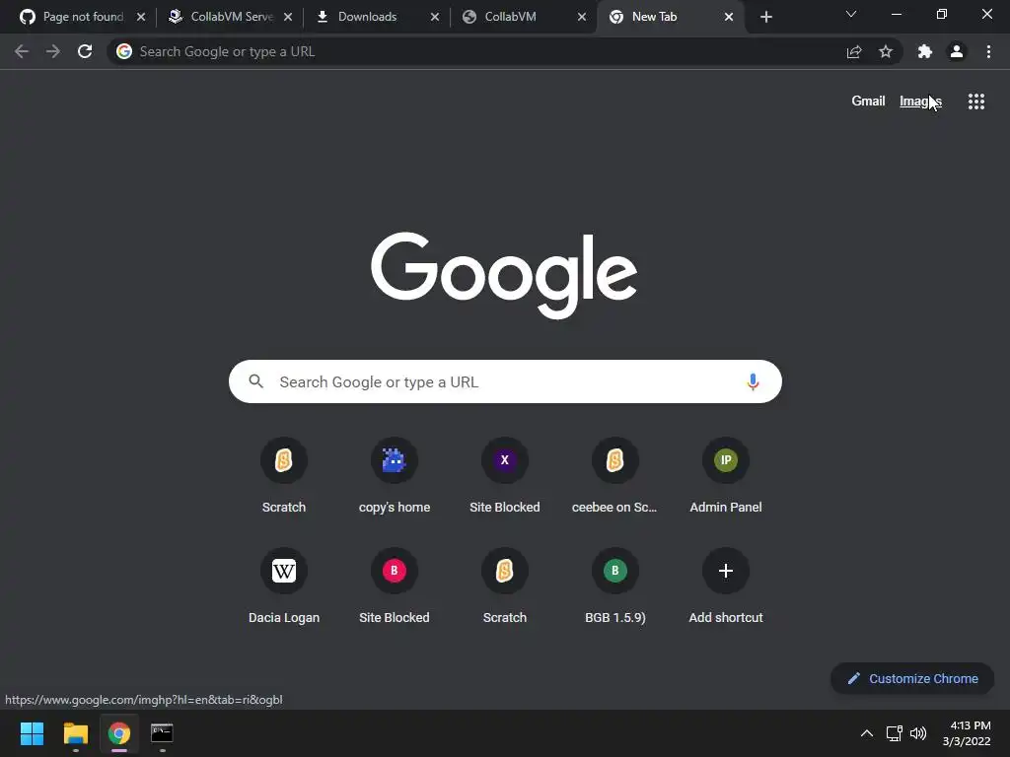Select the New Tab tab
Viewport: 1010px width, 757px height.
point(670,17)
